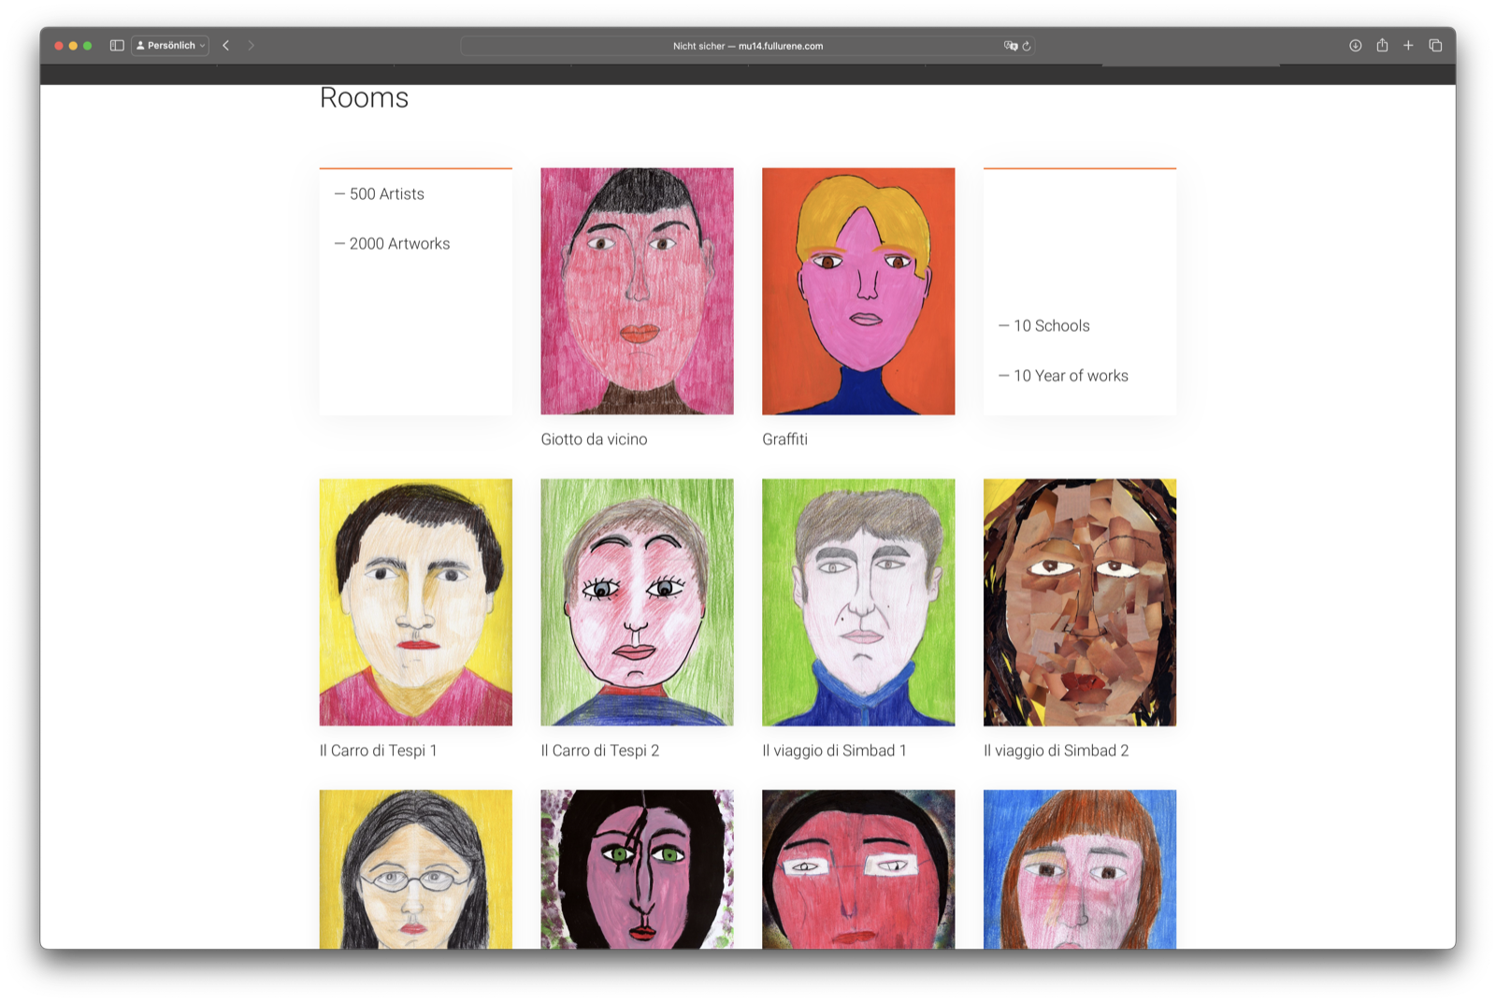Open the Persönlich profile dropdown
The image size is (1496, 1002).
tap(170, 45)
